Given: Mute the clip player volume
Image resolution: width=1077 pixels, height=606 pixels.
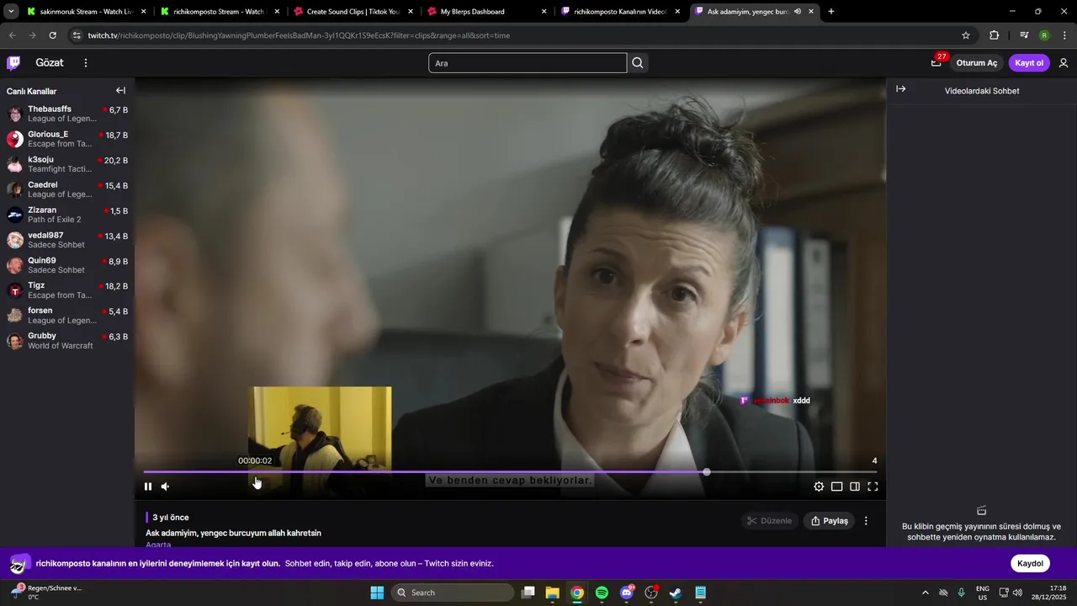Looking at the screenshot, I should [x=165, y=486].
